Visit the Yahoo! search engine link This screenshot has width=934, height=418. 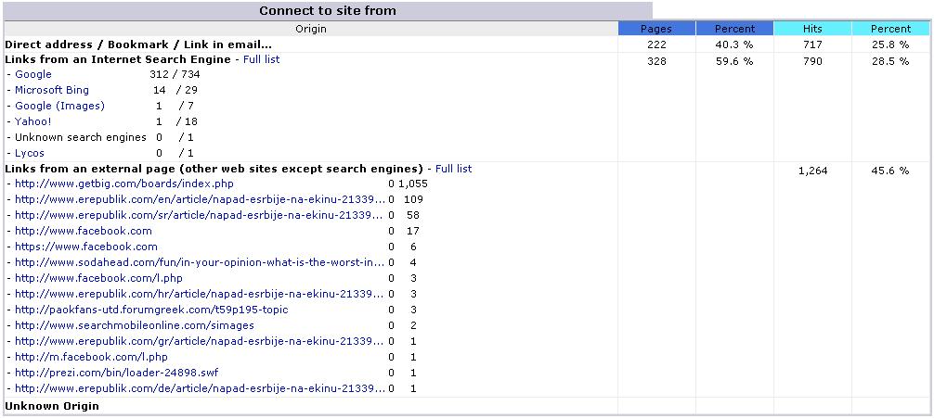tap(33, 121)
